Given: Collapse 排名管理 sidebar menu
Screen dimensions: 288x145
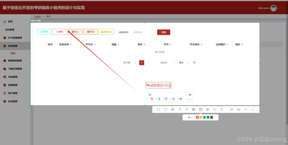Looking at the screenshot, I should click(15, 46).
